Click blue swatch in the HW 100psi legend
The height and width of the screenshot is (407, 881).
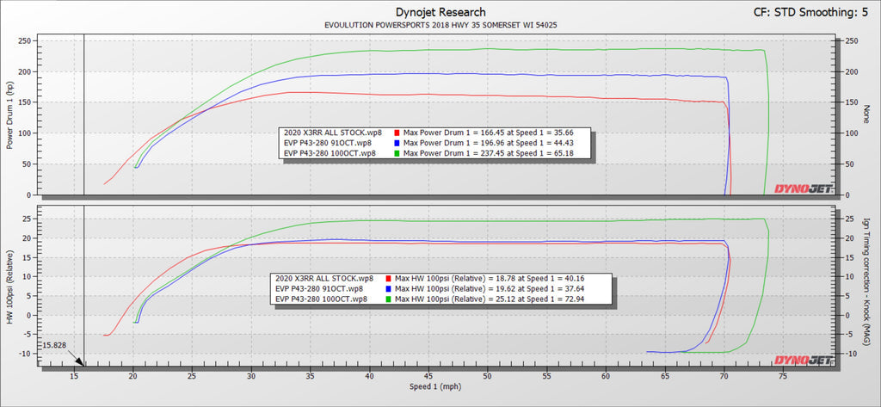(388, 289)
